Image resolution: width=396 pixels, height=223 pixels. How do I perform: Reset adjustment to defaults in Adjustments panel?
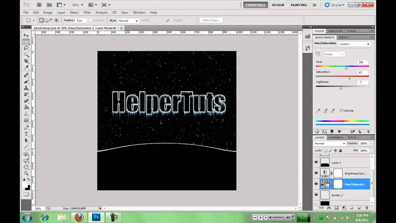click(x=360, y=132)
